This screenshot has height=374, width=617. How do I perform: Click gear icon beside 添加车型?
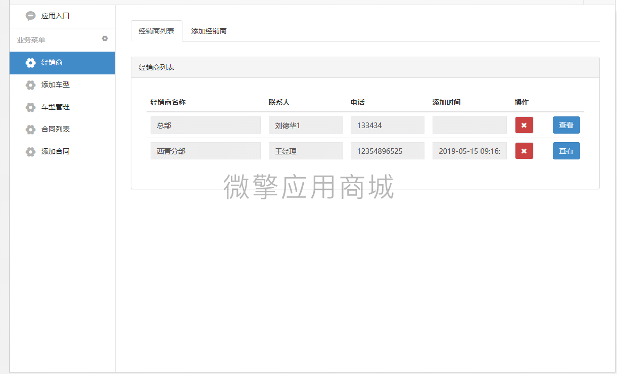click(31, 85)
